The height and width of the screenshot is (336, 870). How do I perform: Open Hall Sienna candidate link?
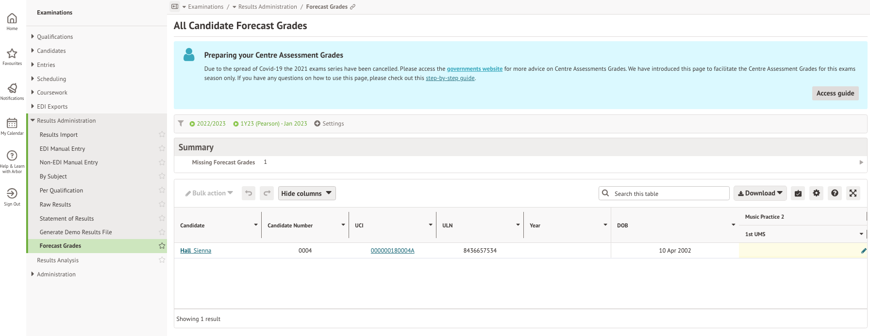click(x=196, y=251)
